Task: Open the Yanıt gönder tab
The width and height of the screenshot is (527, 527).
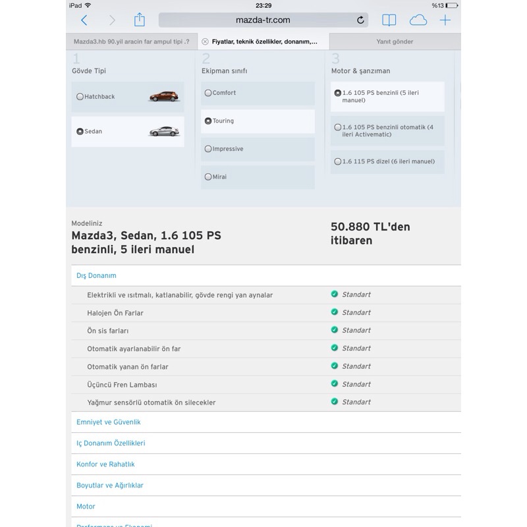Action: coord(395,42)
